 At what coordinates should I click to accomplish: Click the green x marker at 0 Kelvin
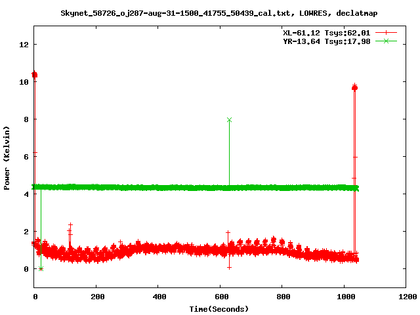tap(41, 268)
